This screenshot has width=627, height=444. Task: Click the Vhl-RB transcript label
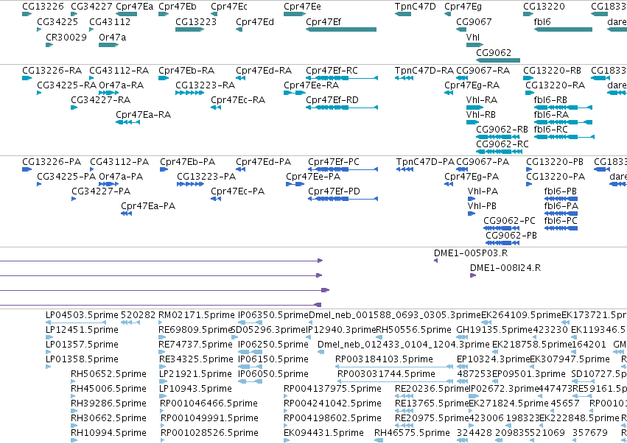(x=481, y=115)
